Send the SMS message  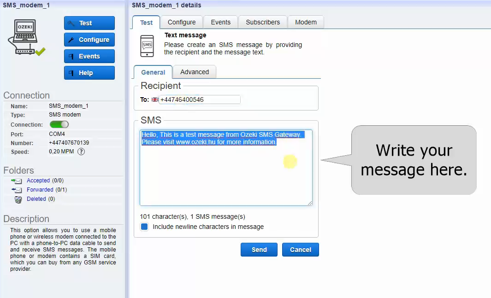coord(259,250)
